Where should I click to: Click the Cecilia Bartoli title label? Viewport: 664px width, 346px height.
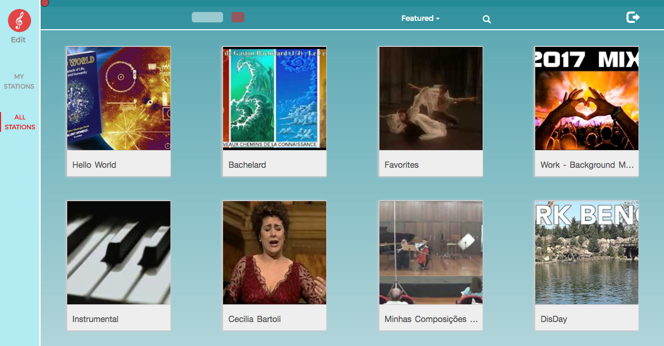tap(254, 318)
